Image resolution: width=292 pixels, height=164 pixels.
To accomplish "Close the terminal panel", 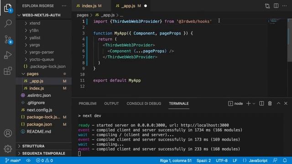I will [286, 103].
